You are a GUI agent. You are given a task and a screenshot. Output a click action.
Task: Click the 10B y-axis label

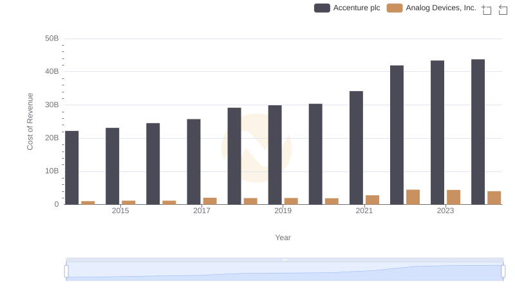click(52, 171)
